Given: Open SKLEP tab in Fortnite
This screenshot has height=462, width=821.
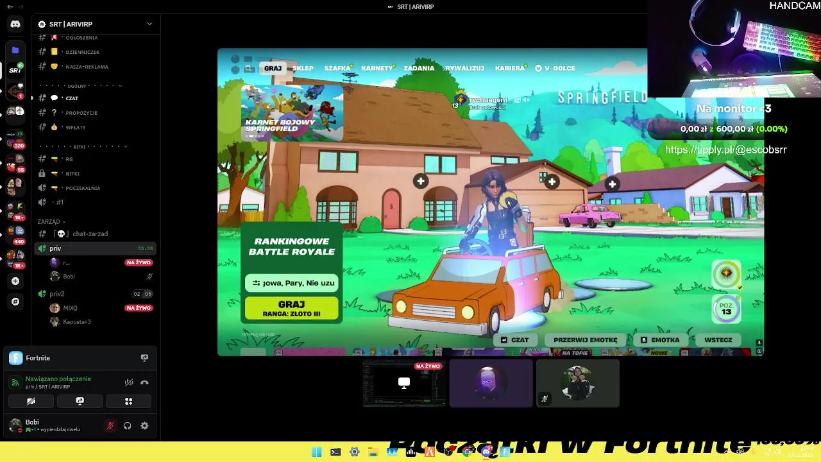Looking at the screenshot, I should click(x=303, y=68).
